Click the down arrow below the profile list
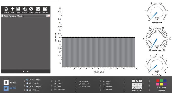Viewport: 172px width, 93px height. pyautogui.click(x=28, y=71)
